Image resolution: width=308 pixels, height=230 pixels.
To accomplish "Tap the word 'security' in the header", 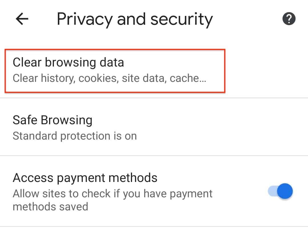I will 181,19.
